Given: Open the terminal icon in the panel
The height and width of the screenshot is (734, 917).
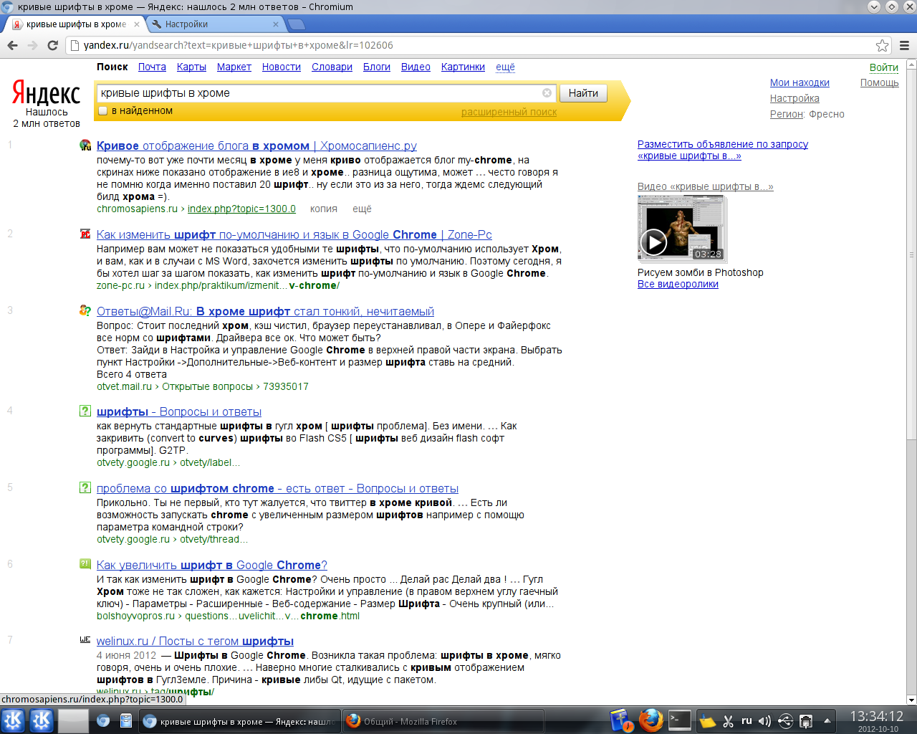Looking at the screenshot, I should [679, 720].
